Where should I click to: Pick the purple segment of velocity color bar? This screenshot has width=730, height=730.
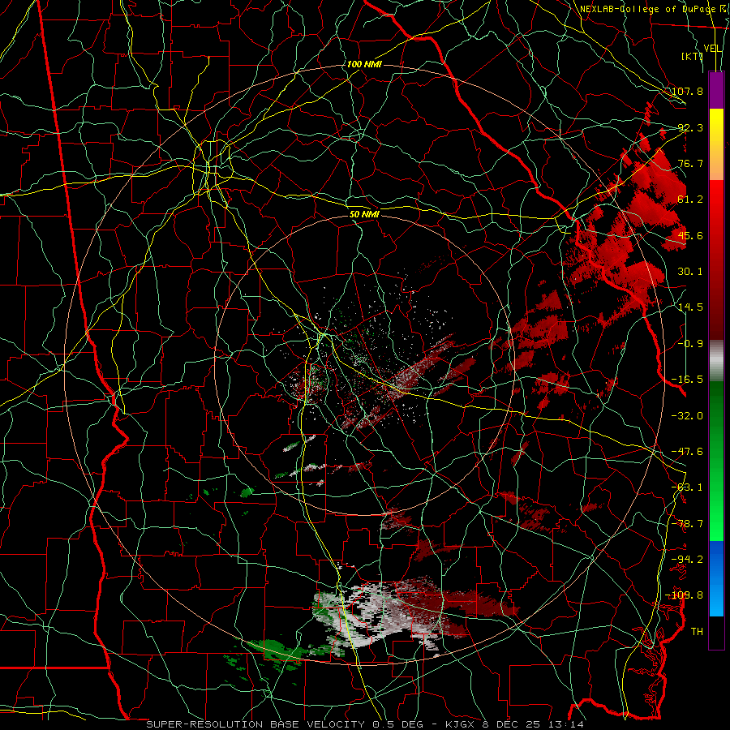tap(716, 90)
